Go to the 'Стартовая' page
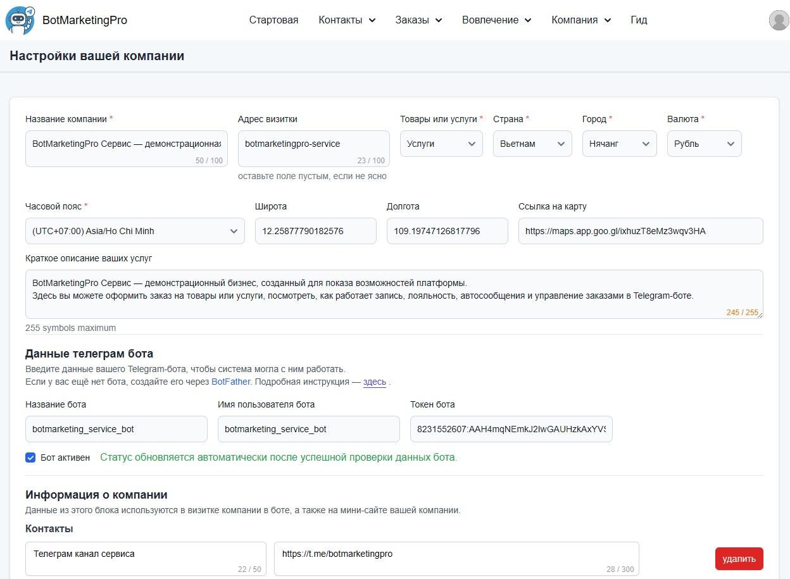The image size is (790, 579). click(x=273, y=20)
